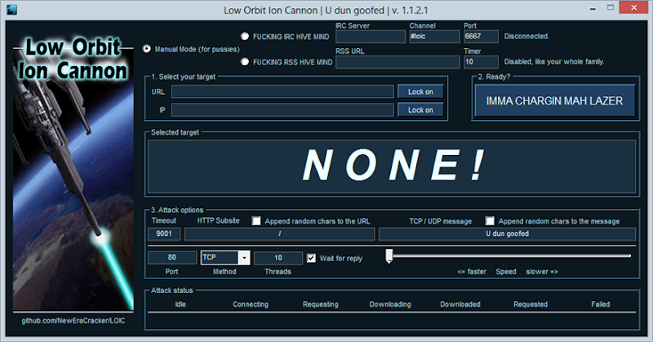Click the Speed slider handle
653x342 pixels.
click(x=389, y=256)
